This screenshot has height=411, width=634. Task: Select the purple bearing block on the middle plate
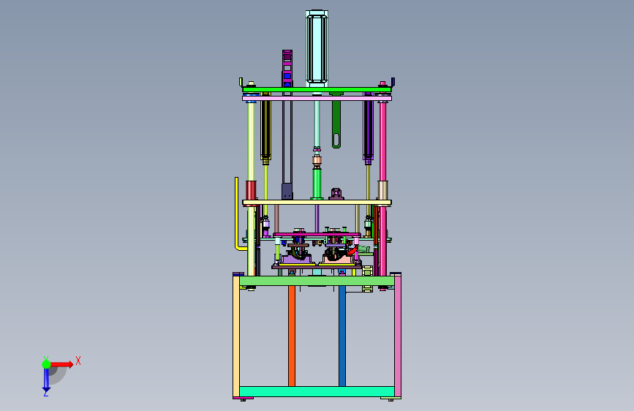(x=336, y=194)
